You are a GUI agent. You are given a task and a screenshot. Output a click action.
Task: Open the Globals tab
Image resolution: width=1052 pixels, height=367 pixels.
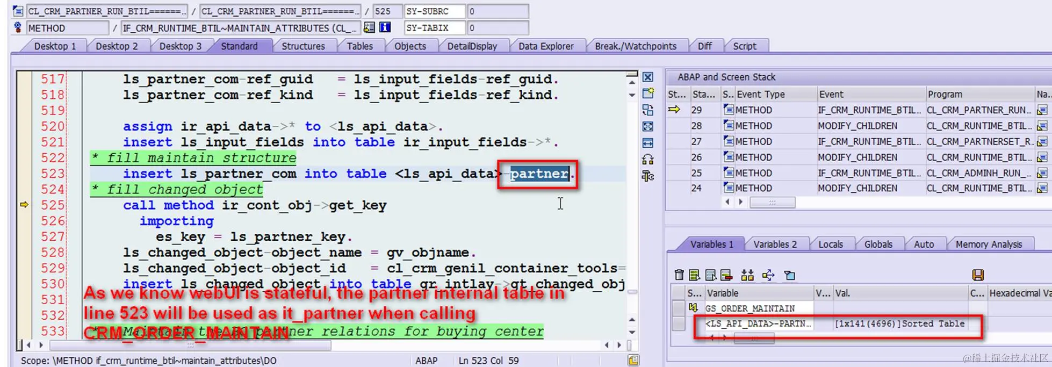pyautogui.click(x=878, y=244)
